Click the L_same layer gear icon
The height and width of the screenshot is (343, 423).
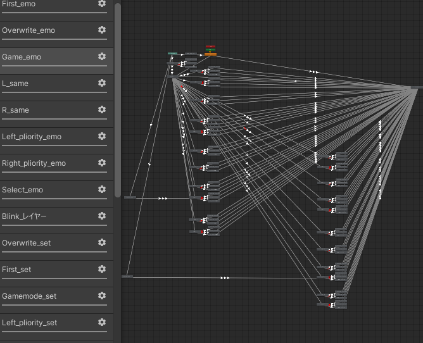(x=102, y=83)
